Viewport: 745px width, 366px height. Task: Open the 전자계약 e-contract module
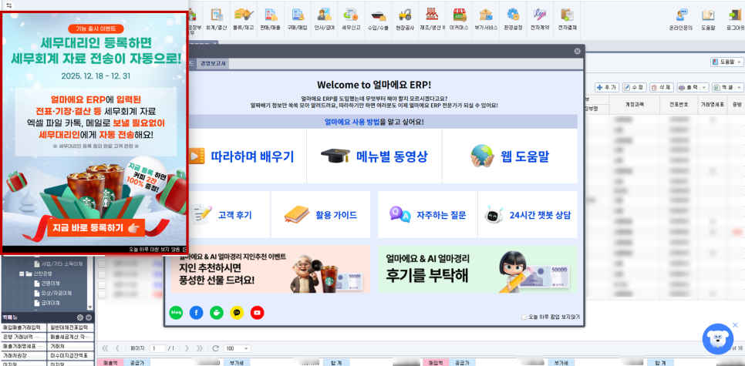tap(540, 19)
